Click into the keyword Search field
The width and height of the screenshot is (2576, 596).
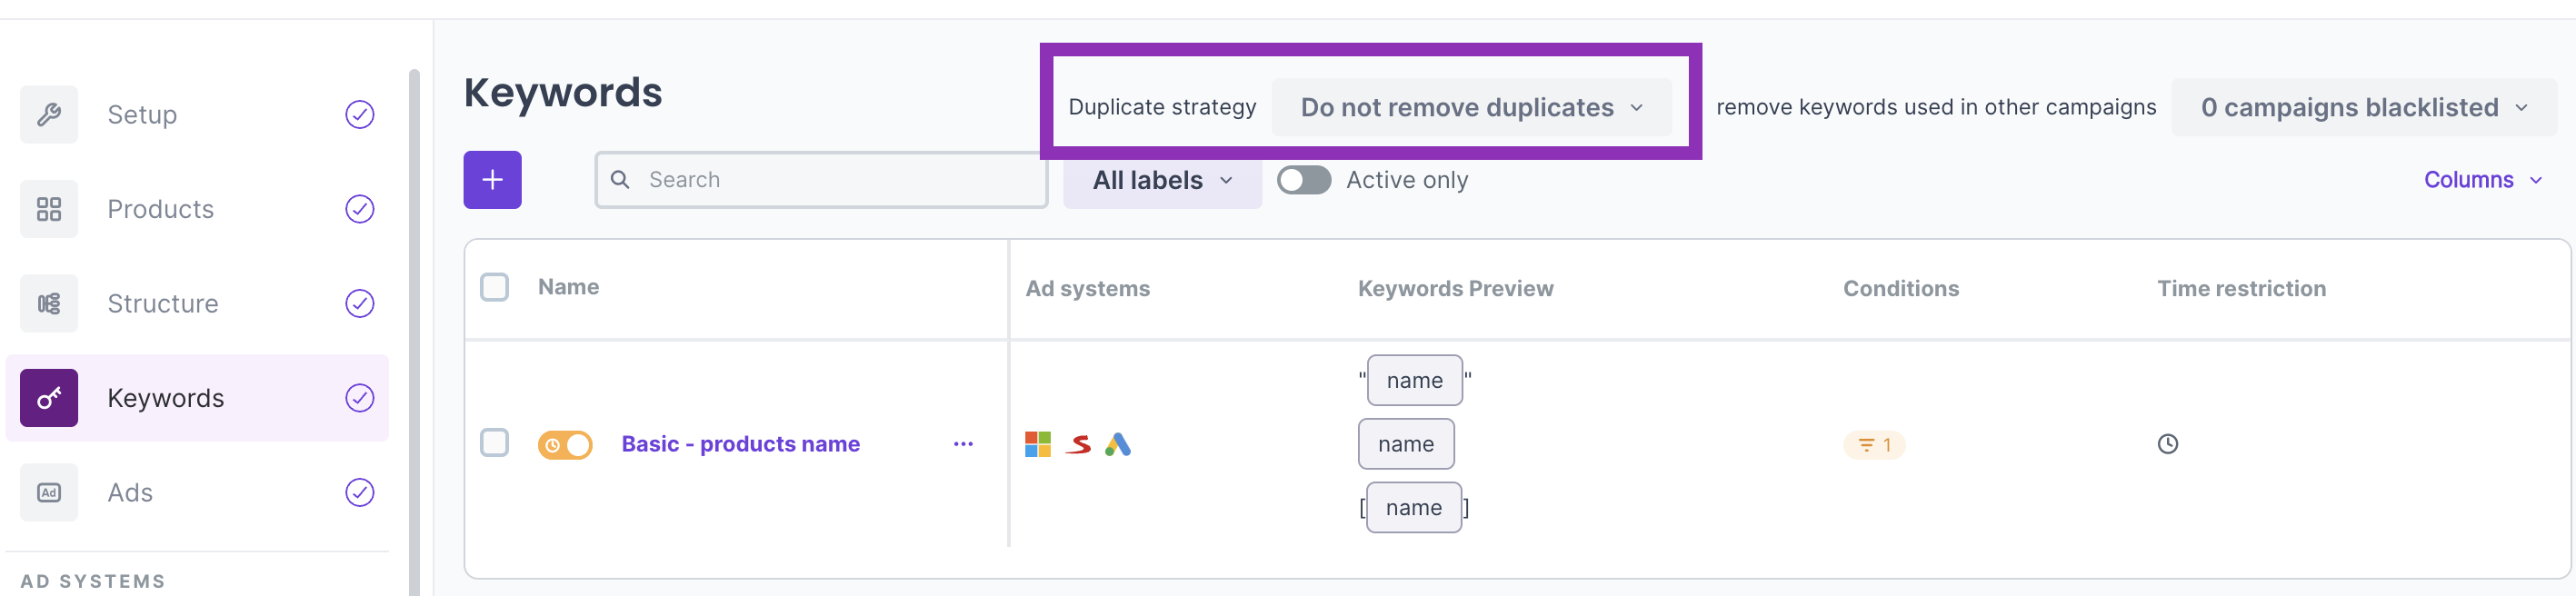click(x=830, y=180)
